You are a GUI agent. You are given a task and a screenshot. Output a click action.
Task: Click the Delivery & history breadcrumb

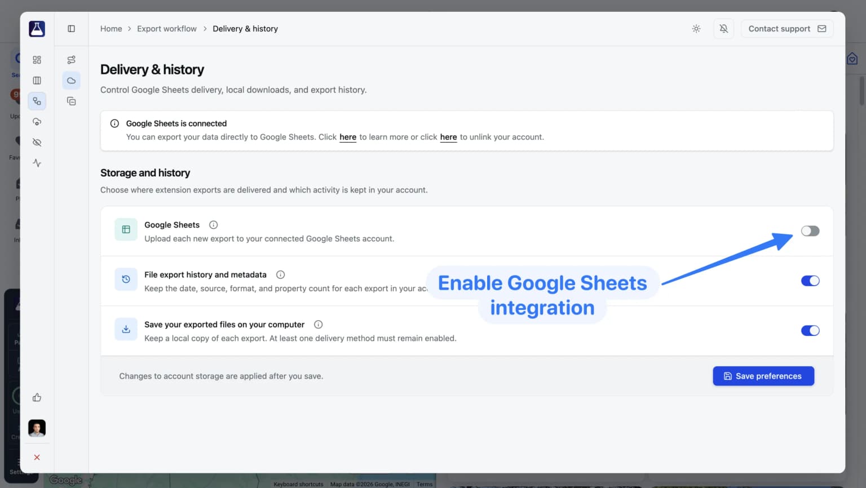point(245,29)
